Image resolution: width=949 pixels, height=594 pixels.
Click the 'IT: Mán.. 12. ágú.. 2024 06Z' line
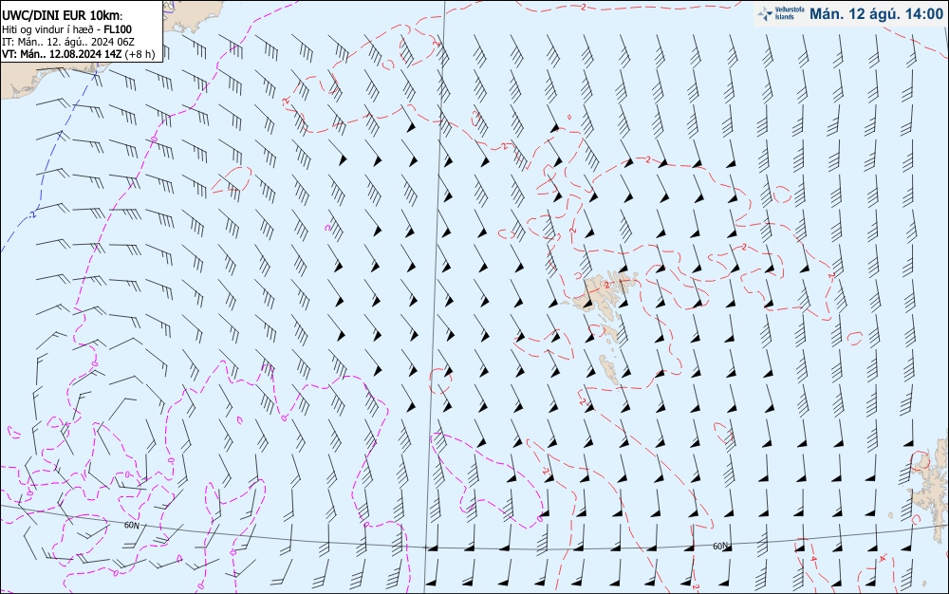coord(67,42)
